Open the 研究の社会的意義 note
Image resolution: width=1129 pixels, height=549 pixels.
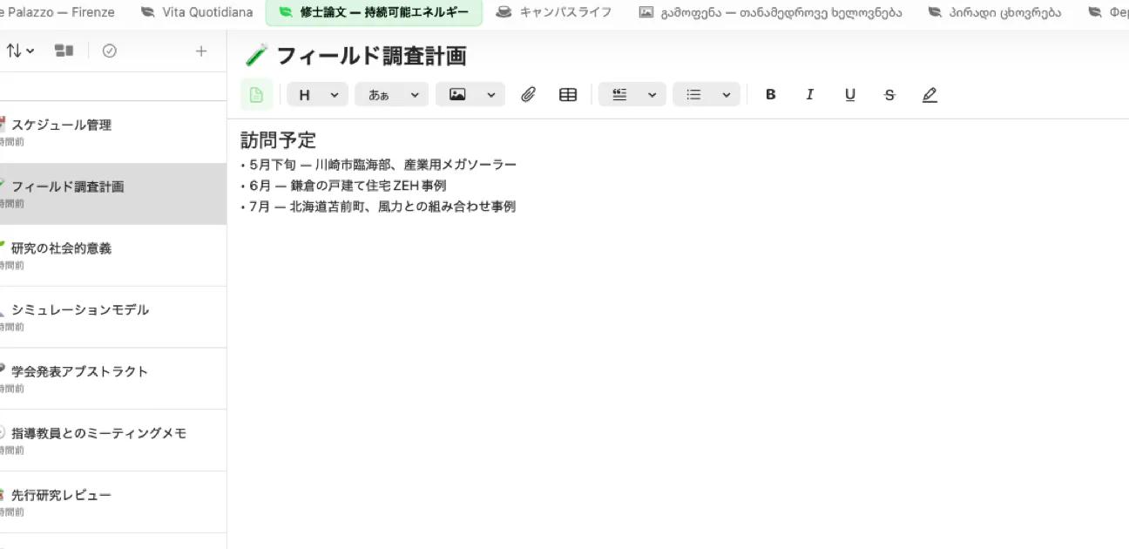(113, 255)
